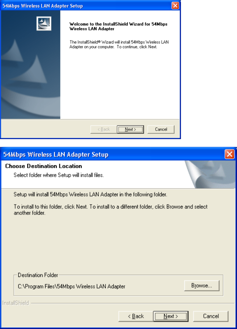The height and width of the screenshot is (329, 237).
Task: Click the InstallShield label above the buttons
Action: [x=16, y=303]
